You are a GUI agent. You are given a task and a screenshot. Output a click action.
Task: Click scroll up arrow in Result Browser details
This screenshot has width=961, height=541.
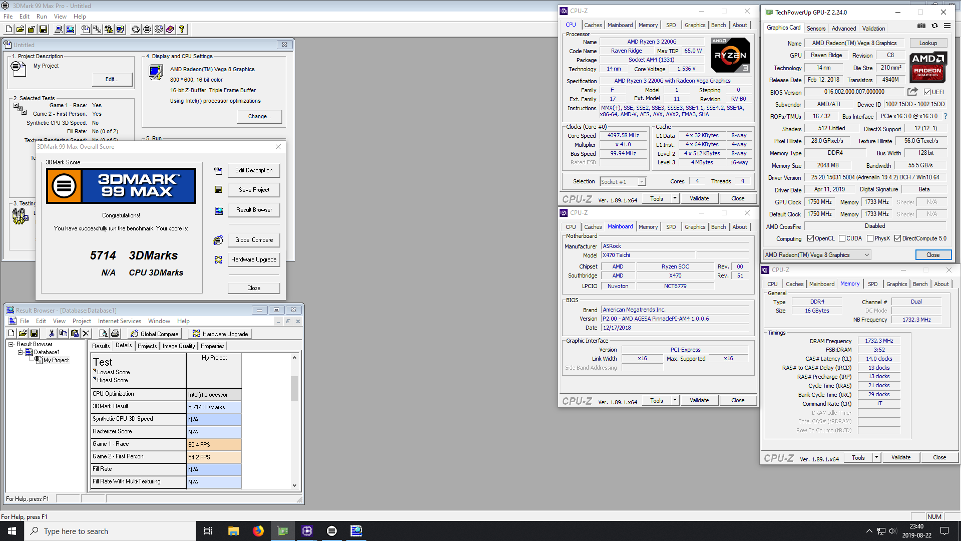(x=294, y=358)
